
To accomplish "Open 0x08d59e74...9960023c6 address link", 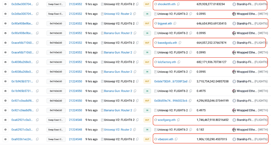I will (x=171, y=101).
